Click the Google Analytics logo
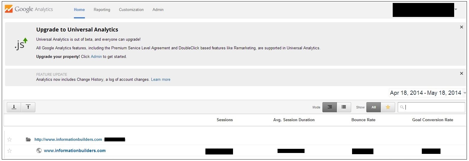The height and width of the screenshot is (161, 469). coord(29,9)
